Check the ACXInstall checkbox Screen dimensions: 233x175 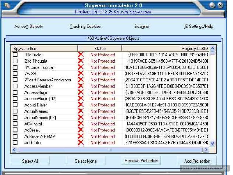click(15, 124)
